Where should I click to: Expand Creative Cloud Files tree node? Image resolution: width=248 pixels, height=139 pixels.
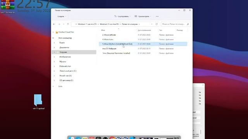point(53,32)
